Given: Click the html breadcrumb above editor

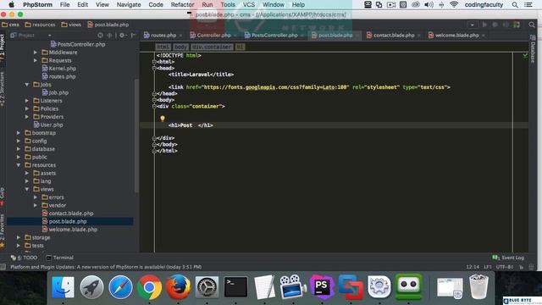Looking at the screenshot, I should click(163, 47).
